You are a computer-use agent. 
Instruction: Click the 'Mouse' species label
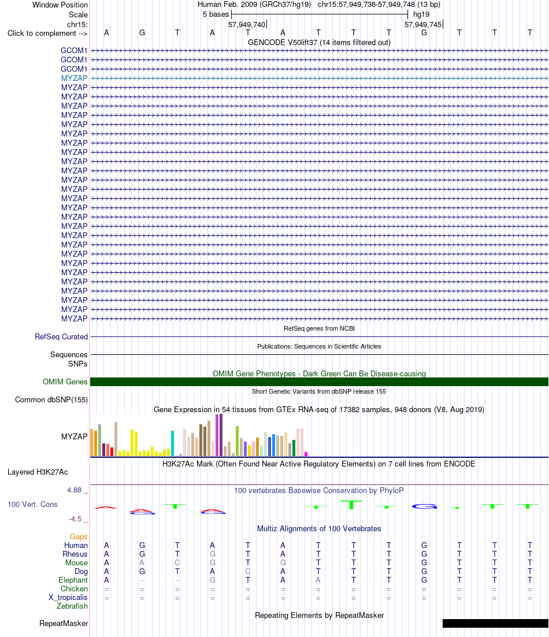pos(77,562)
